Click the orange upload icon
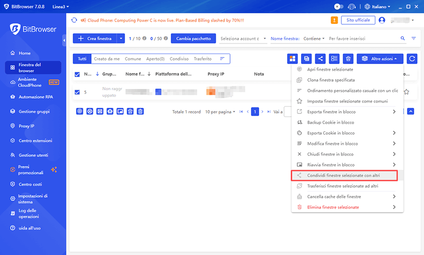The width and height of the screenshot is (424, 255). [x=334, y=20]
